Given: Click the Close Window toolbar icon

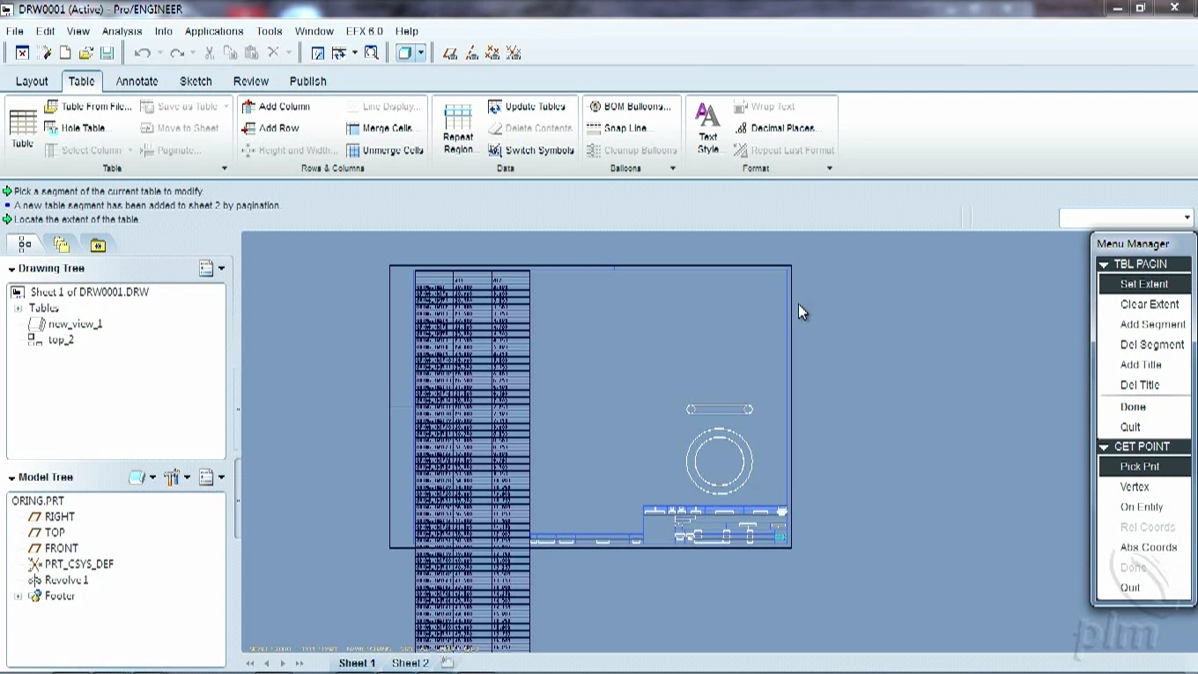Looking at the screenshot, I should point(23,53).
